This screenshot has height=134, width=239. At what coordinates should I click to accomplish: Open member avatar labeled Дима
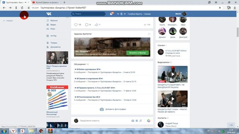[173, 31]
